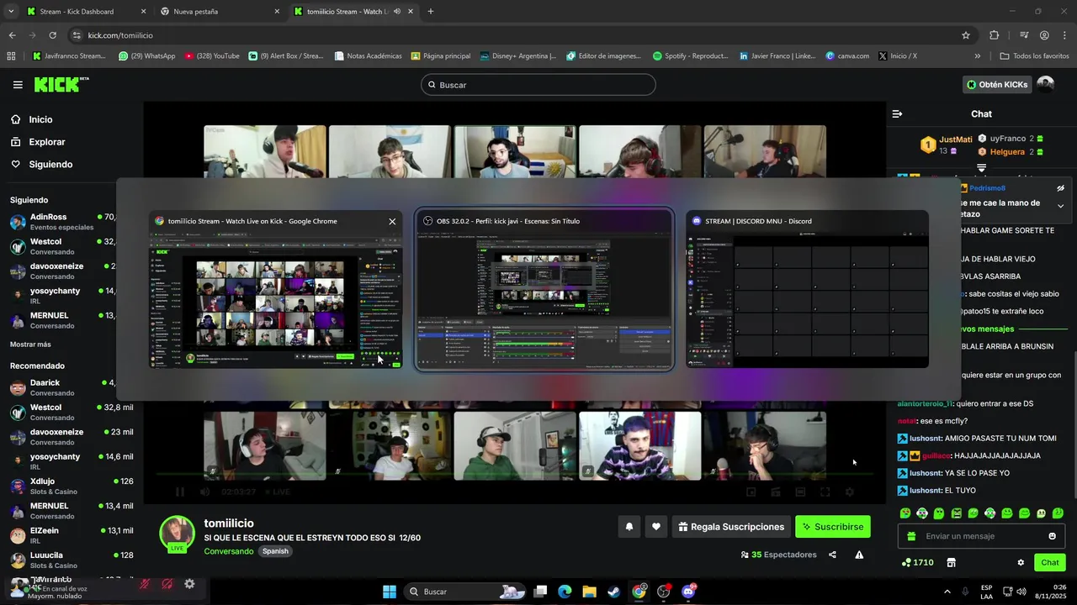Collapse the chat panel with arrow icon
Screen dimensions: 1077x605
click(x=897, y=113)
